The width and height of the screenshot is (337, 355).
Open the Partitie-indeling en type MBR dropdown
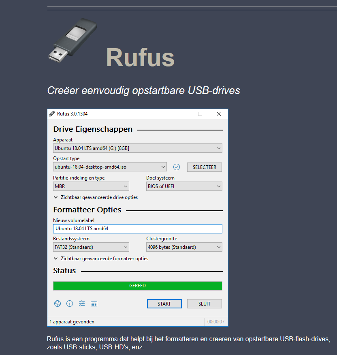point(91,186)
